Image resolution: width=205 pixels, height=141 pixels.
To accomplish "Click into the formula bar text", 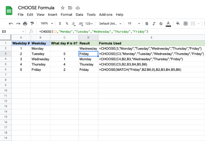I will pyautogui.click(x=94, y=32).
